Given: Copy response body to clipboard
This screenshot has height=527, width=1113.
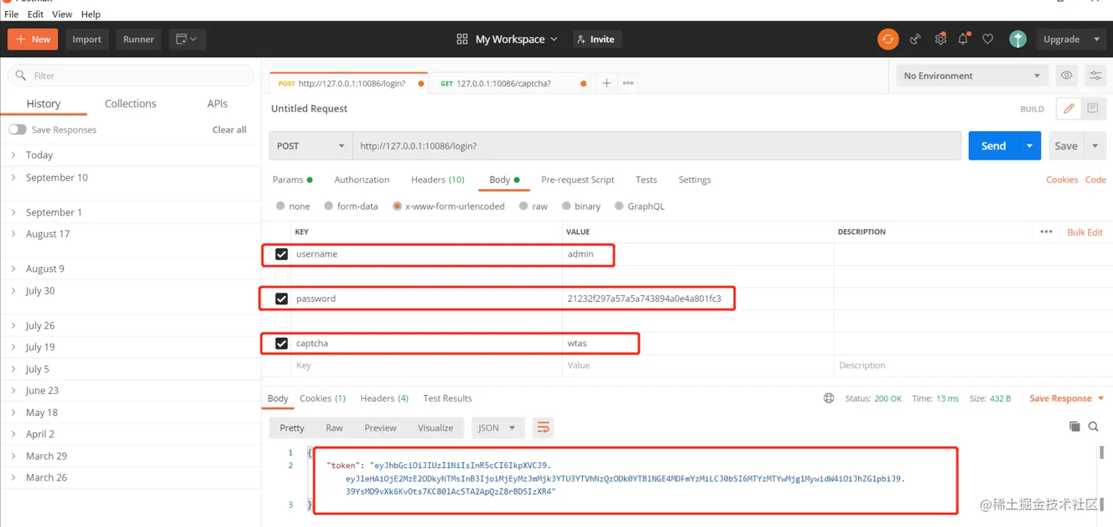Looking at the screenshot, I should [x=1074, y=426].
